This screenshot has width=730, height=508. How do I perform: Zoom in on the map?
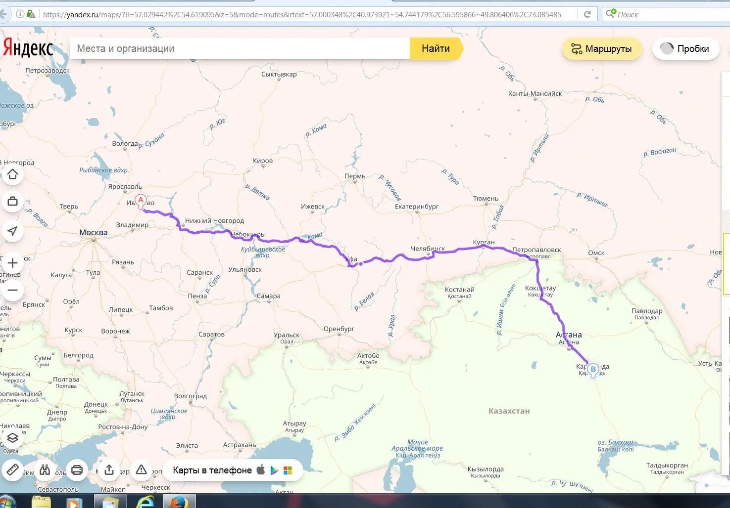(13, 263)
